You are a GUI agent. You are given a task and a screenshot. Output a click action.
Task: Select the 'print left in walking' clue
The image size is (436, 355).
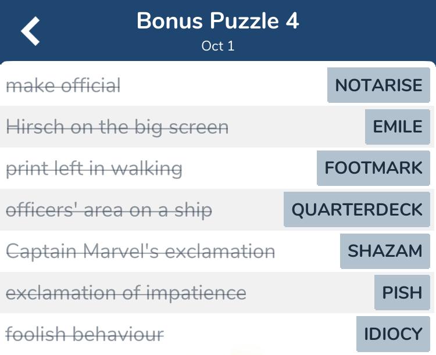click(94, 168)
